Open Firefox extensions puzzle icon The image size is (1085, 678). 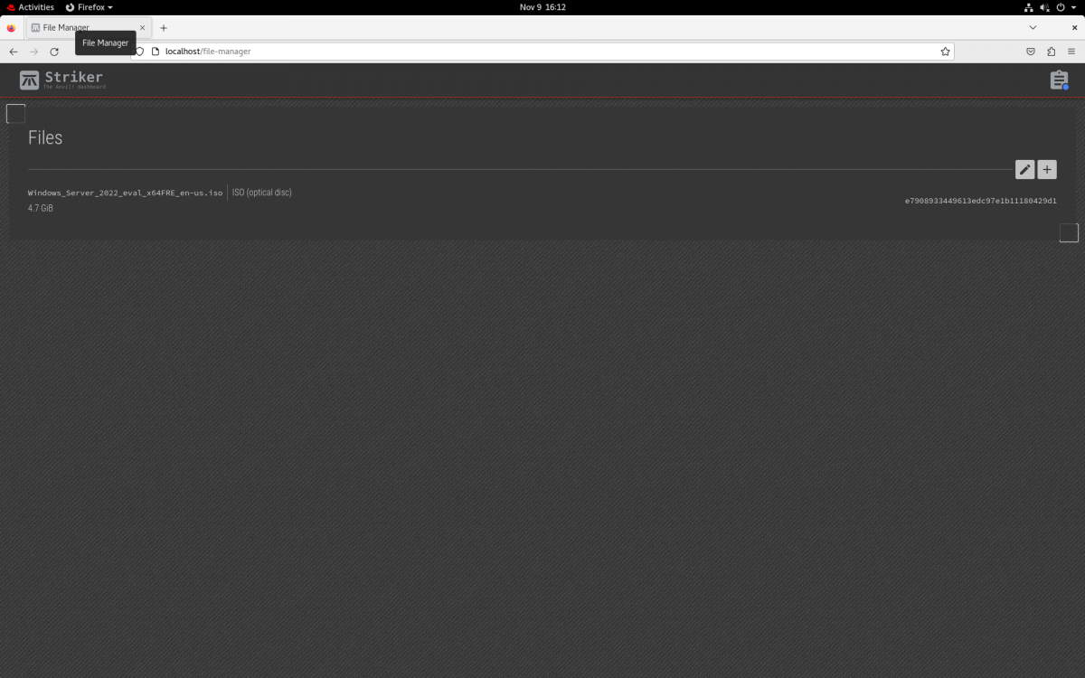click(x=1051, y=52)
